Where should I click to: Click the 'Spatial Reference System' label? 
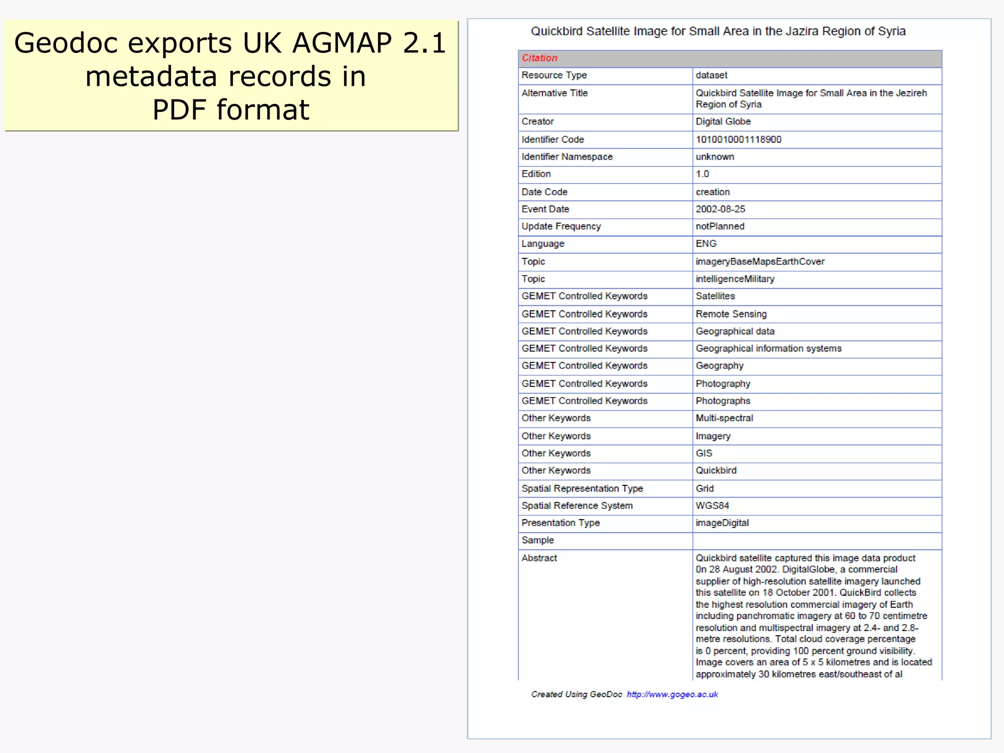click(x=577, y=506)
